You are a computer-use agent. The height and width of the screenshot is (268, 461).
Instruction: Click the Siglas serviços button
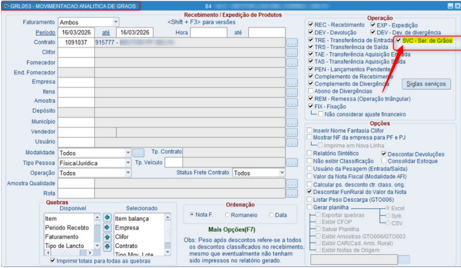[x=426, y=84]
